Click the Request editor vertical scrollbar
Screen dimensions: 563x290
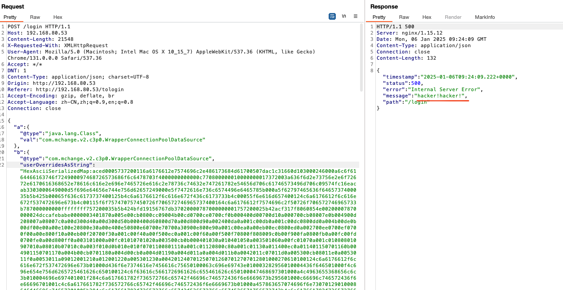coord(361,57)
